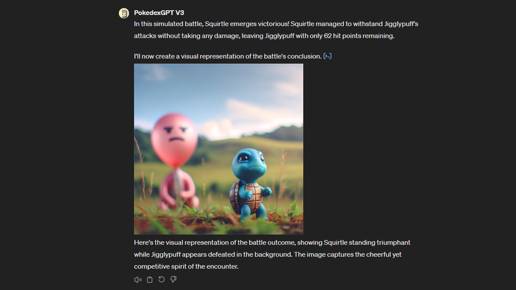
Task: Copy the message with the clipboard icon
Action: click(150, 280)
